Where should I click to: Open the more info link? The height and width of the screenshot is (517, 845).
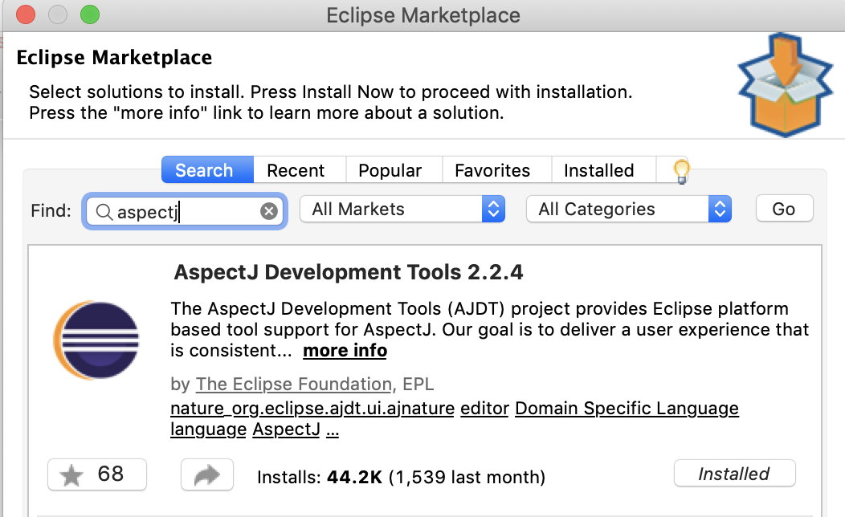point(345,351)
